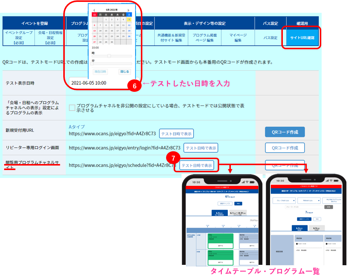Screen dimensions: 348x275
Task: Click the eigyo/entry/login URL text
Action: 125,148
